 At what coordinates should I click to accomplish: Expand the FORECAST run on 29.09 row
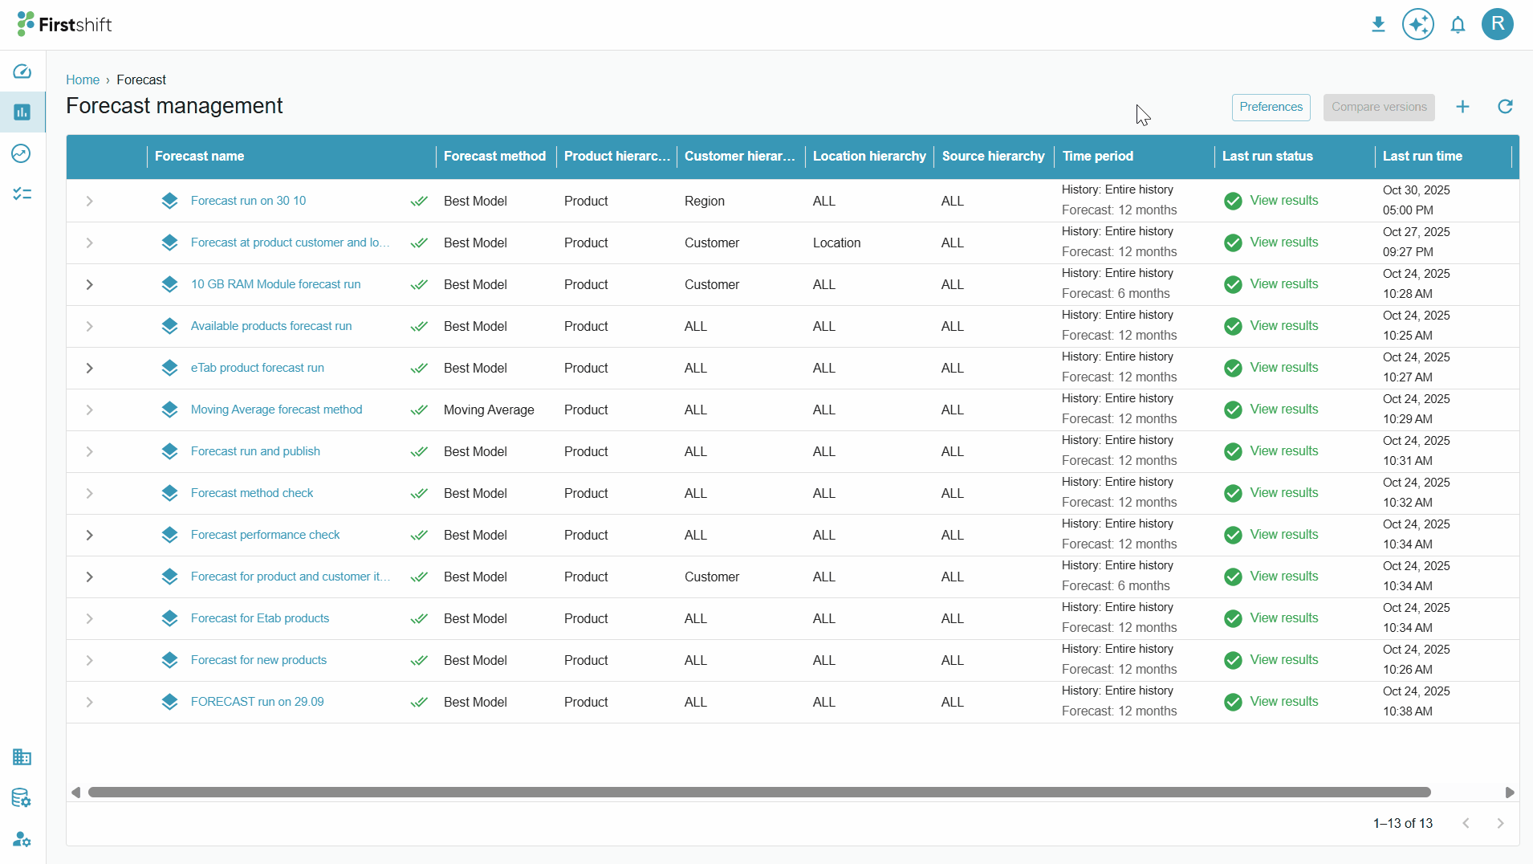pos(90,702)
